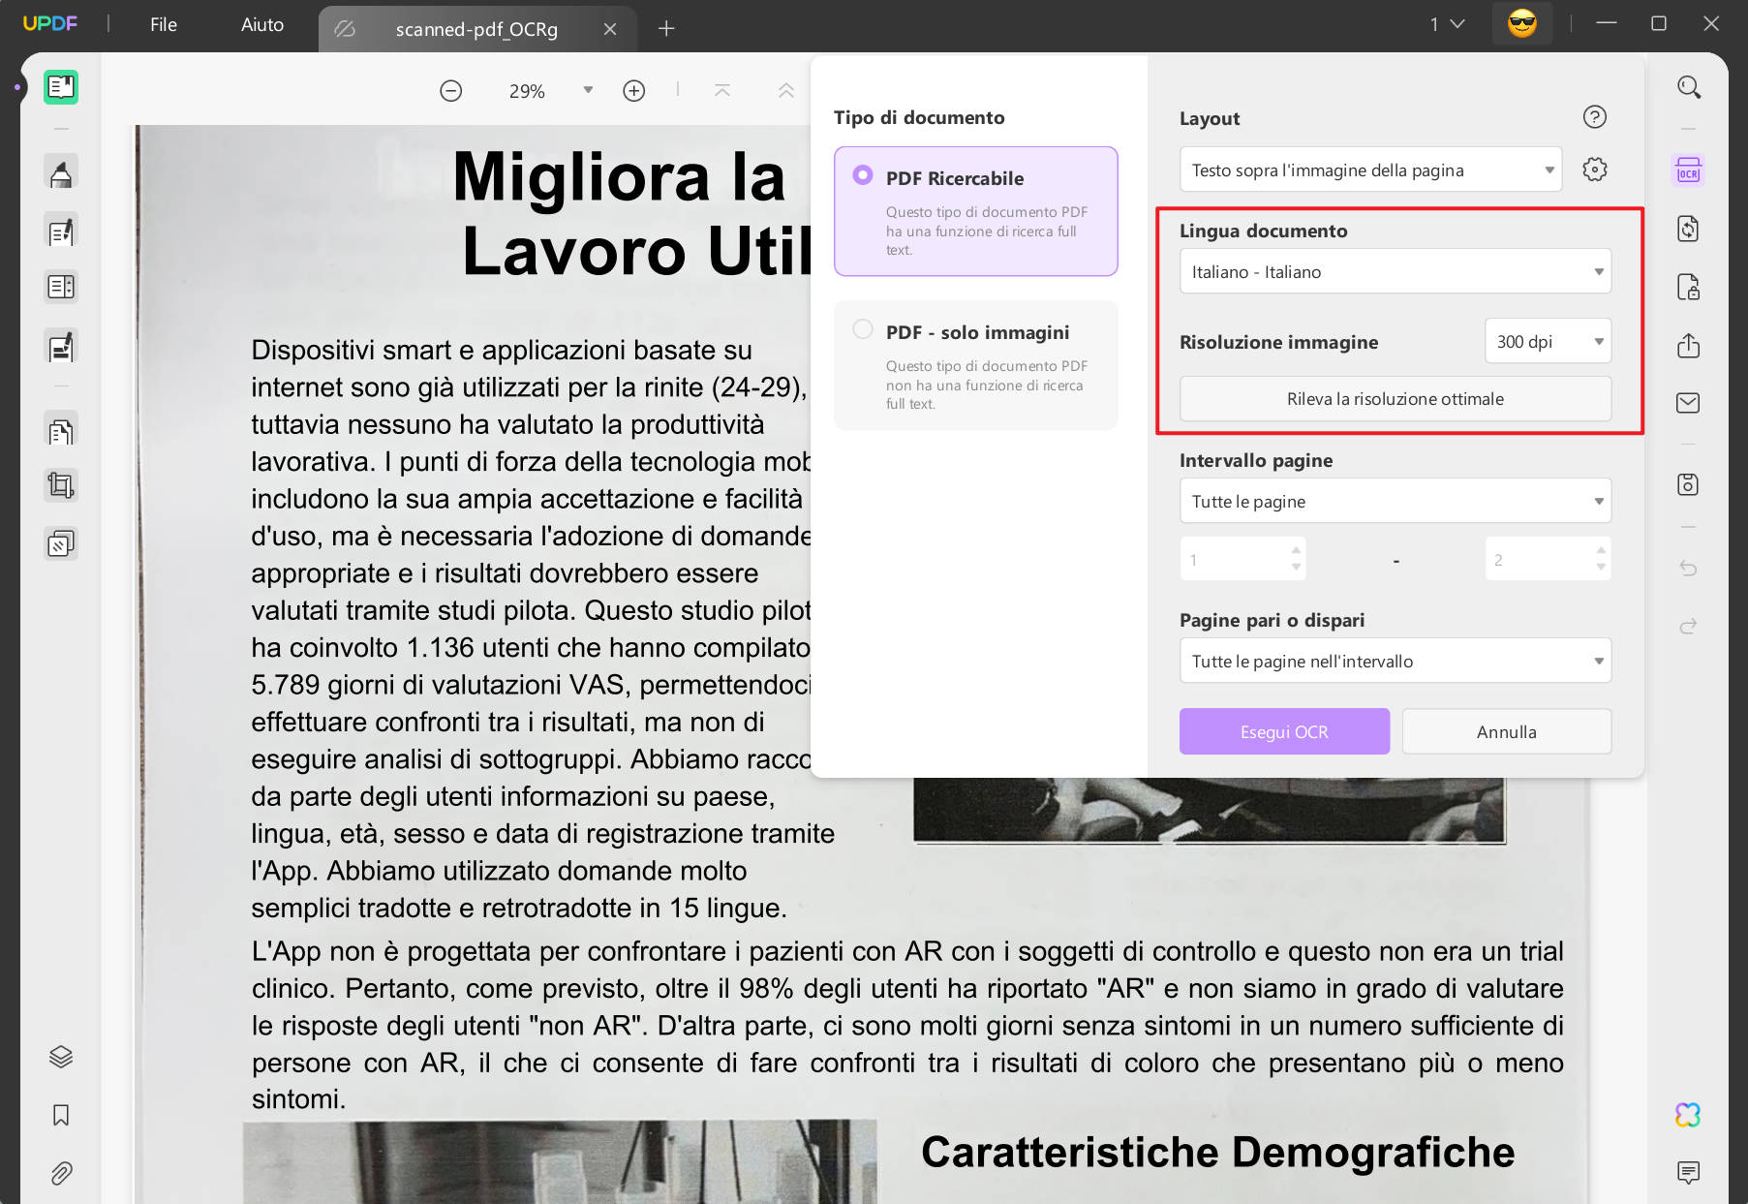Click the UPDF logo
The height and width of the screenshot is (1204, 1748).
[x=50, y=23]
